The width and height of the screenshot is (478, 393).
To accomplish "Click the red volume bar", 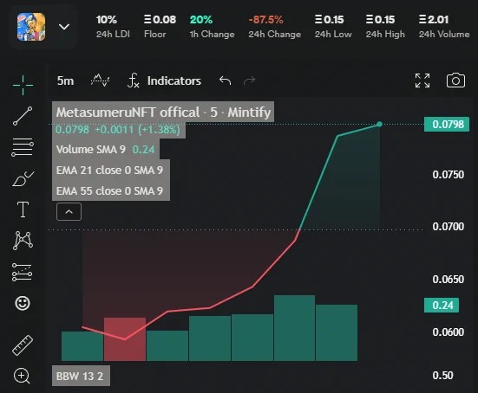I will pos(125,339).
